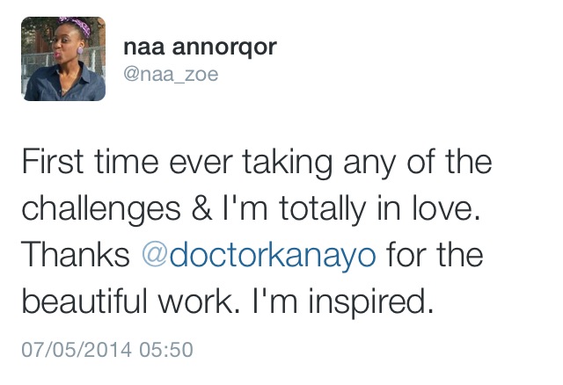563x385 pixels.
Task: Click the display name naa annorqor
Action: (200, 47)
